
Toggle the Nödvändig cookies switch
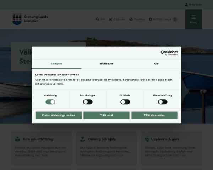[x=50, y=102]
